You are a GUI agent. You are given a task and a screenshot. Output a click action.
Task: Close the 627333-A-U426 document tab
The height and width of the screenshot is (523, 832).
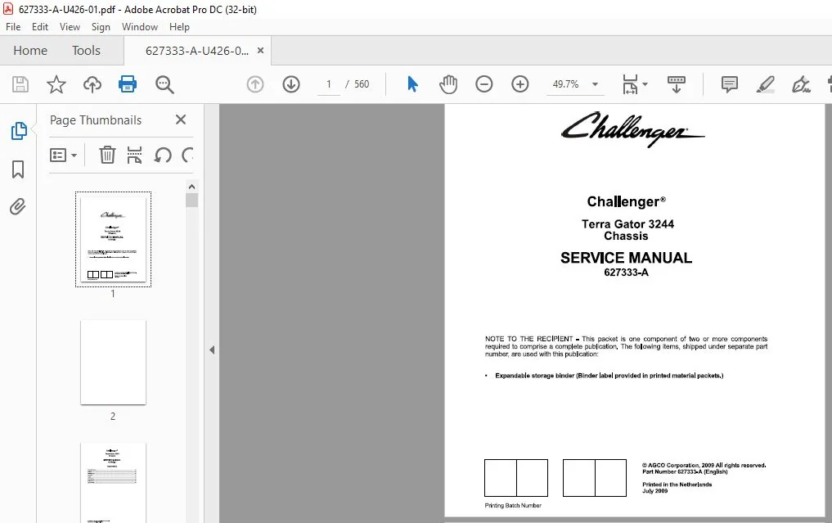[x=260, y=51]
